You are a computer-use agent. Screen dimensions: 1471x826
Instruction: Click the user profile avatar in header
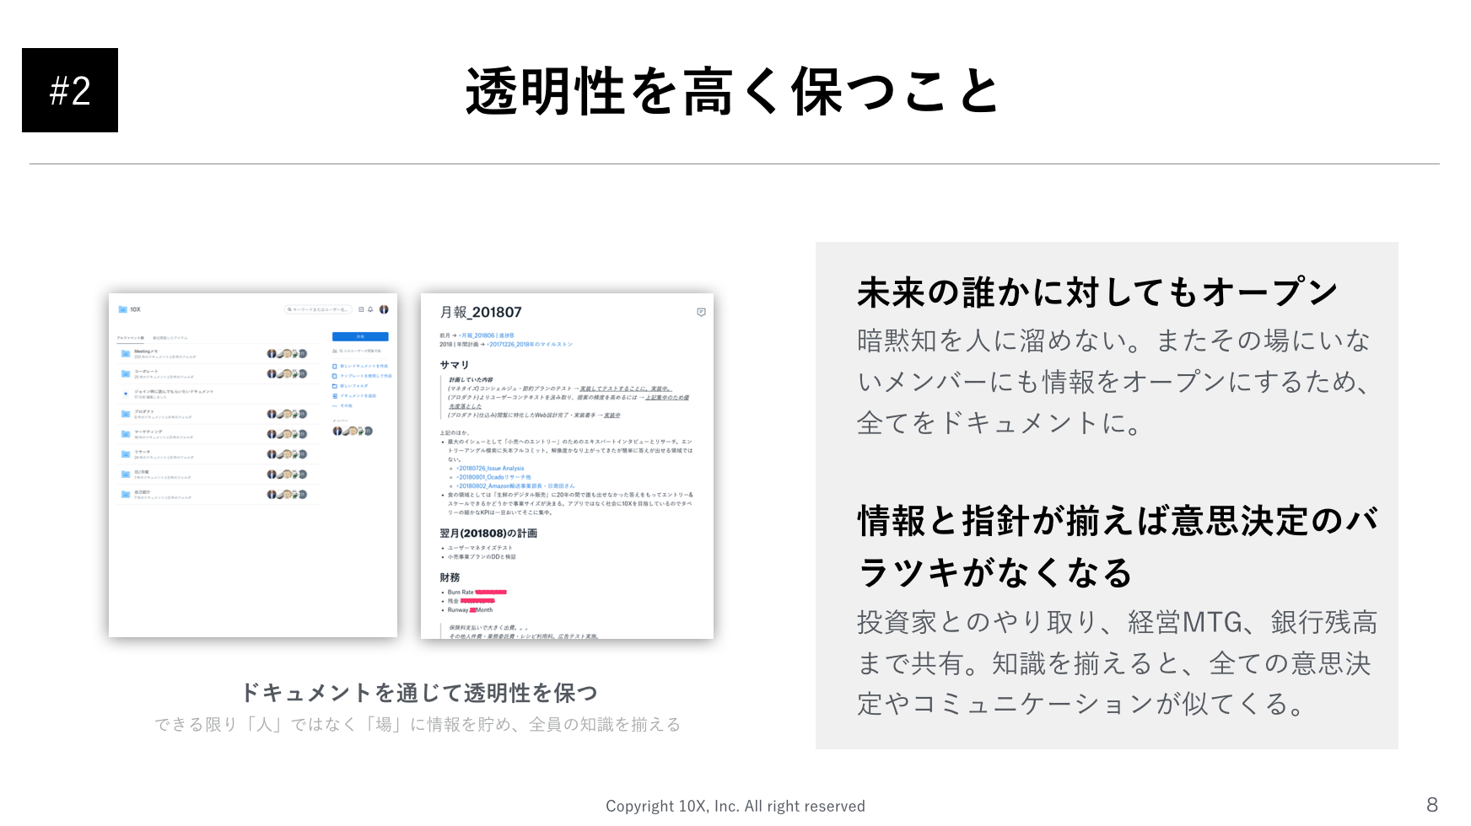(384, 309)
